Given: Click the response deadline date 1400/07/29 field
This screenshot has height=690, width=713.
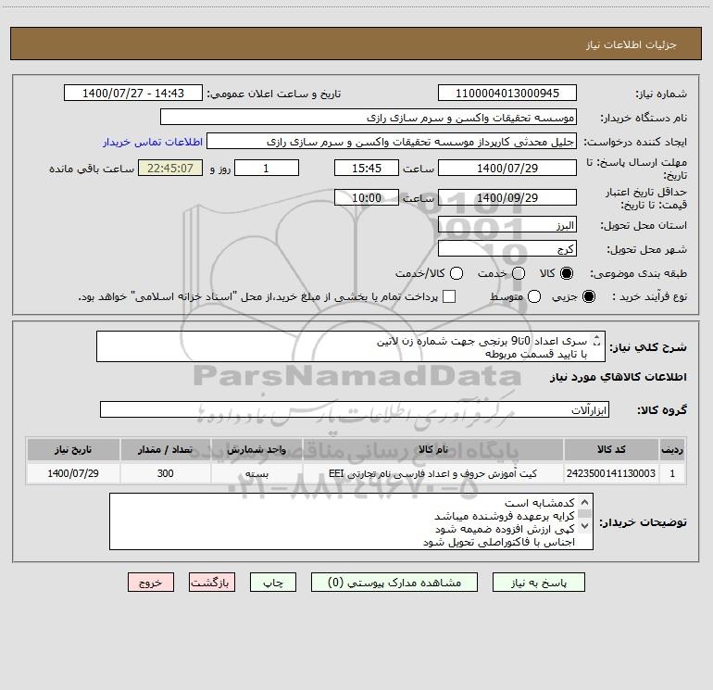Looking at the screenshot, I should 507,168.
